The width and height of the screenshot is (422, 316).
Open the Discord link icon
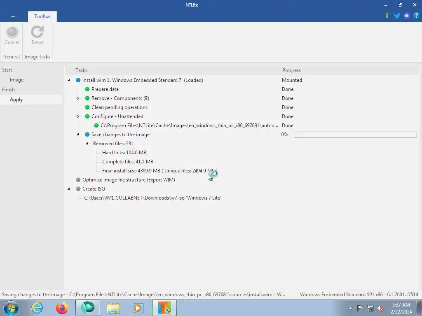(x=407, y=16)
